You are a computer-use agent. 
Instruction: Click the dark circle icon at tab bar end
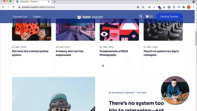tap(194, 2)
